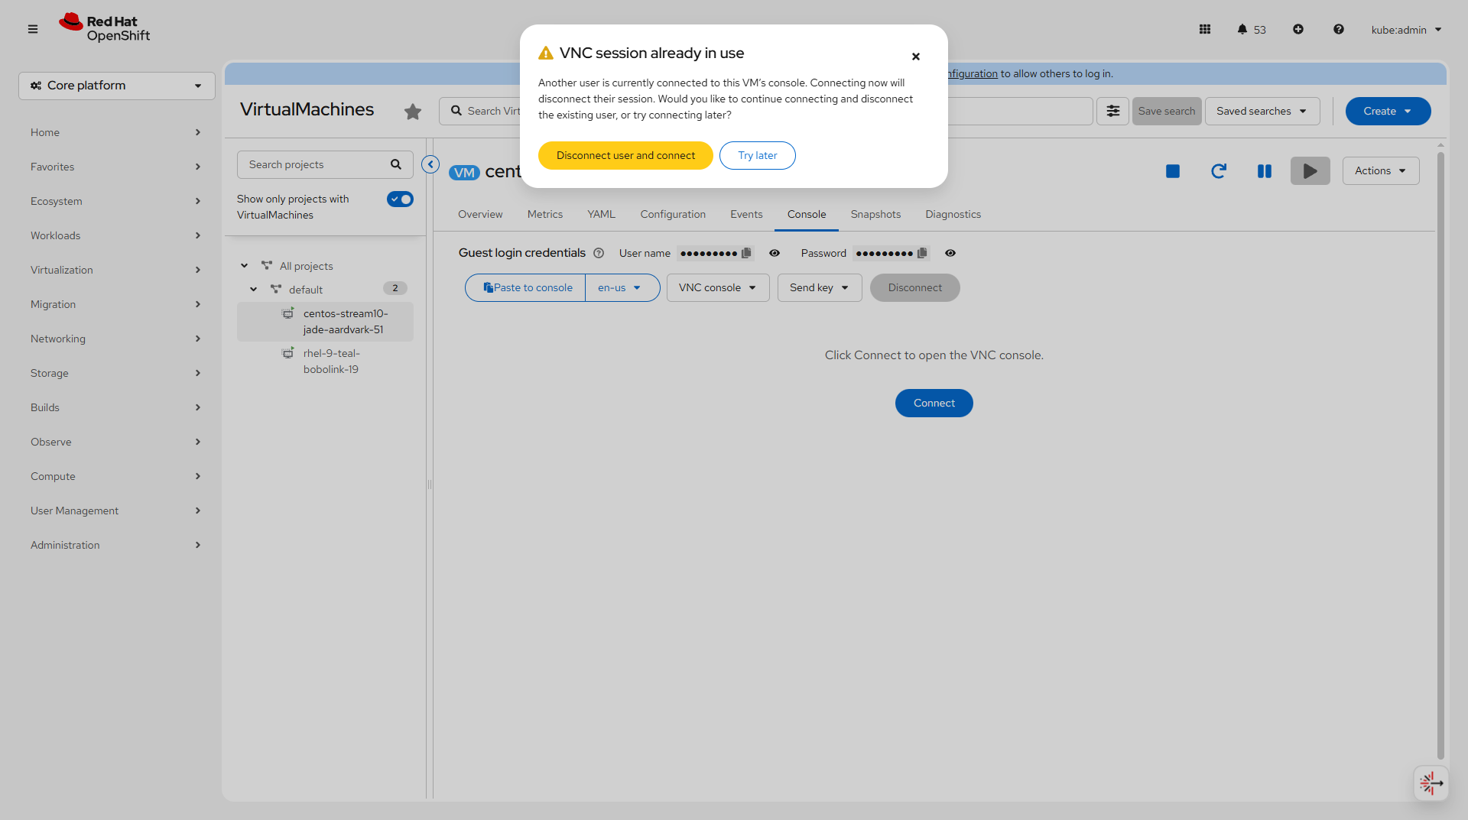Copy the guest user name
This screenshot has width=1468, height=820.
pos(746,253)
